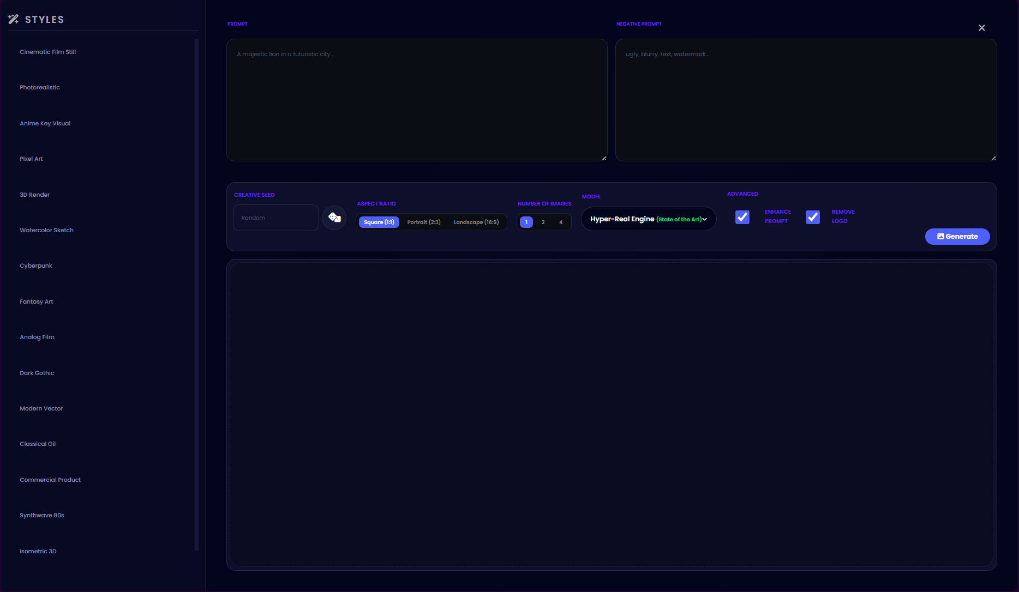Choose Square (1:1) aspect ratio
This screenshot has width=1019, height=592.
click(x=379, y=222)
